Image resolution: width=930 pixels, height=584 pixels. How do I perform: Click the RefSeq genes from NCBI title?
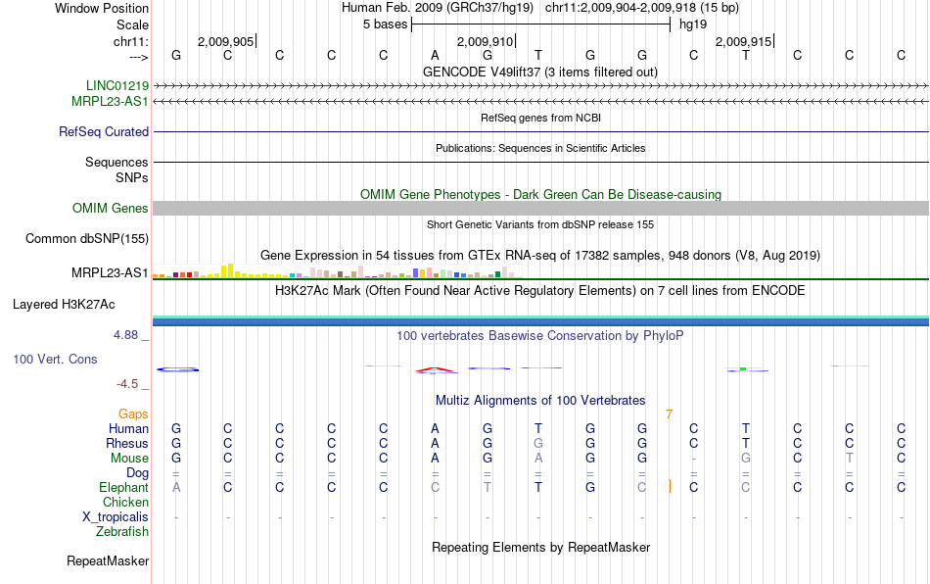[540, 118]
